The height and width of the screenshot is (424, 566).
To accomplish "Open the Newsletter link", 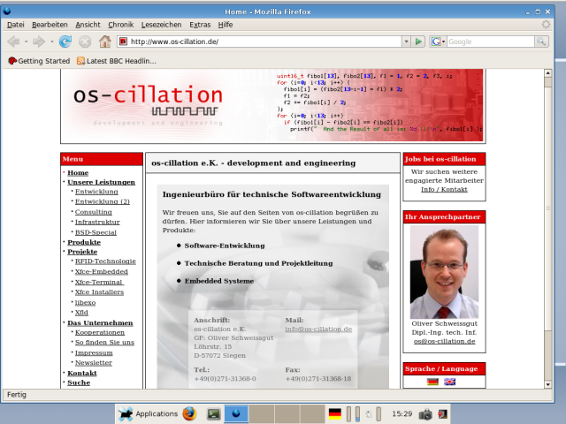I will (94, 362).
